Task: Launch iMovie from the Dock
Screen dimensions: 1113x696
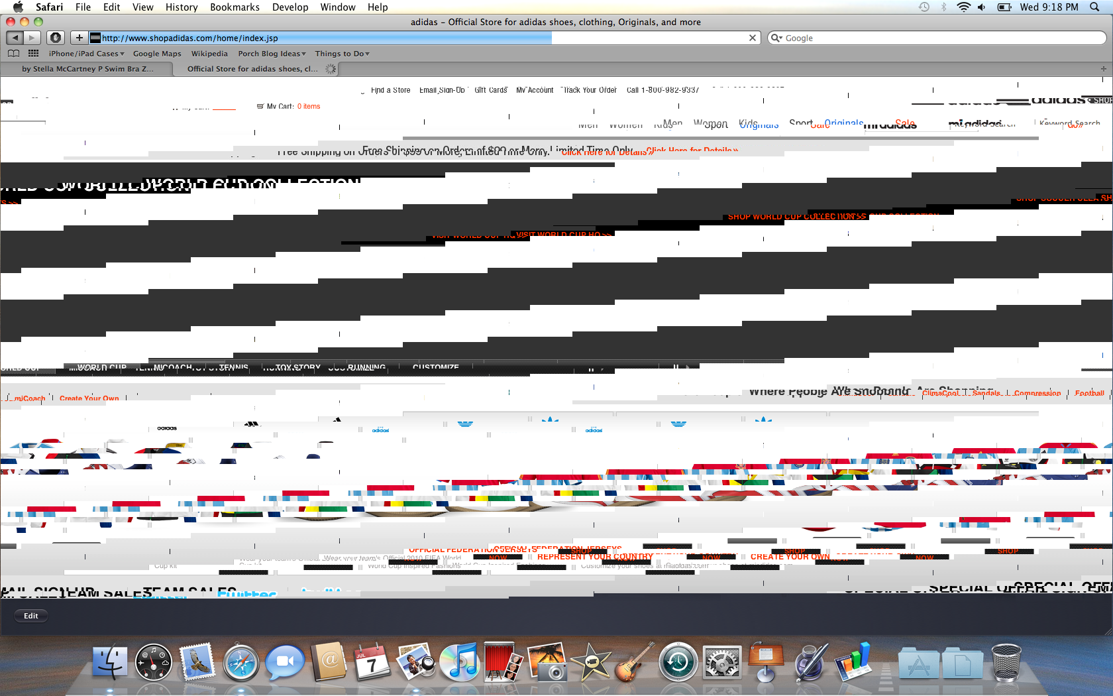Action: [591, 662]
